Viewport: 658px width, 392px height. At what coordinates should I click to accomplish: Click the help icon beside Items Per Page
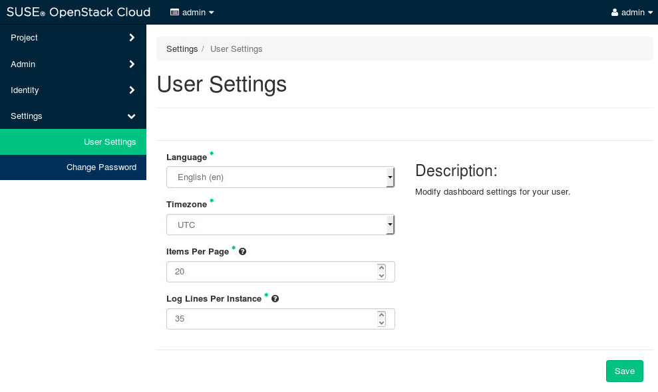pos(243,252)
